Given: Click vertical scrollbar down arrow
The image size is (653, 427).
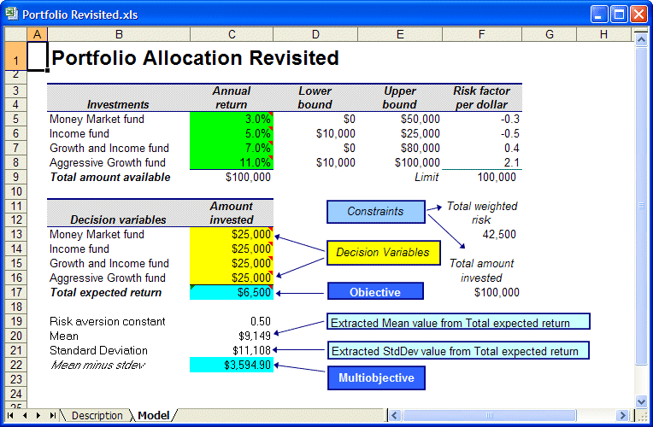Looking at the screenshot, I should [641, 401].
